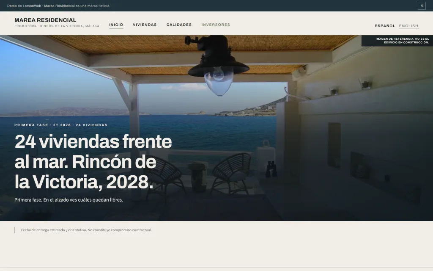Click the 'Imagen de referencia' badge
The width and height of the screenshot is (433, 271).
(x=397, y=41)
